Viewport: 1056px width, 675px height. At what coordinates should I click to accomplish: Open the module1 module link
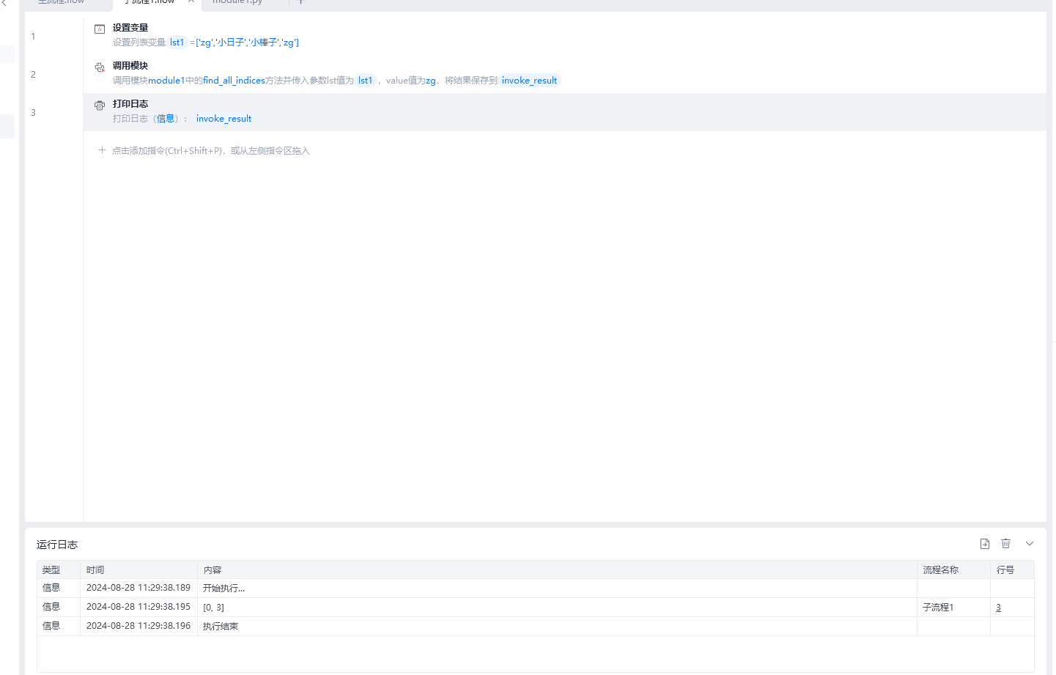coord(166,81)
